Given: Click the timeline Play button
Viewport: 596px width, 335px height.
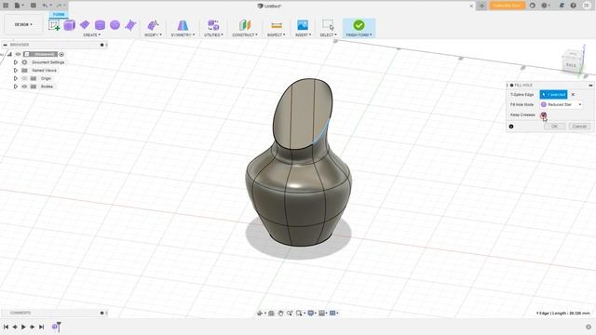Looking at the screenshot, I should (x=23, y=327).
